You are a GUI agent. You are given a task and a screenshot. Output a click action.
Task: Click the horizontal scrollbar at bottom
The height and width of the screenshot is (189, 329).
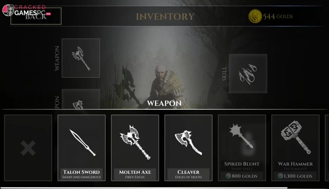[144, 188]
